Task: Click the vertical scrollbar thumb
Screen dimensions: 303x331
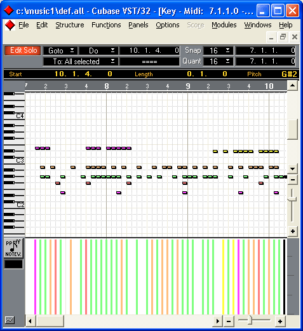Action: tap(292, 129)
